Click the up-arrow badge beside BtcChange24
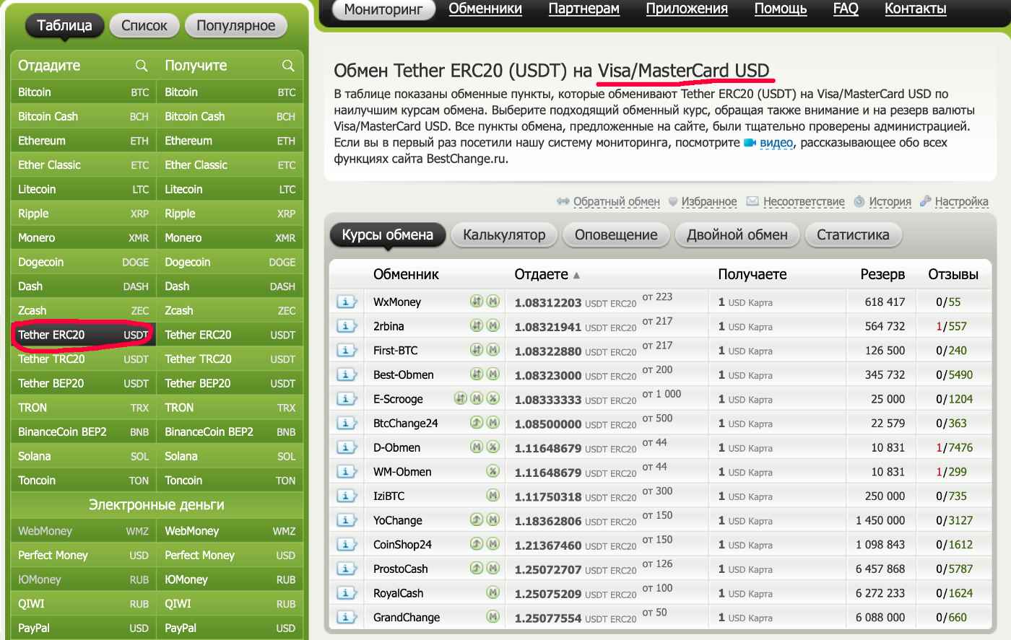1011x640 pixels. [x=477, y=423]
